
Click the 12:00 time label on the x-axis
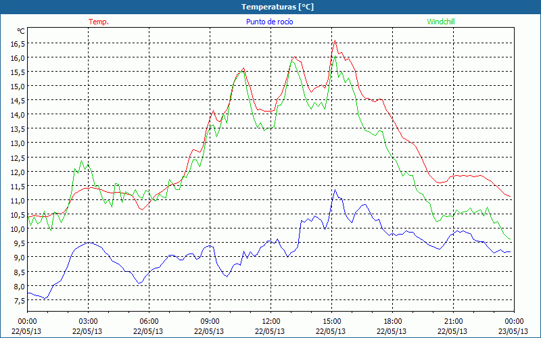click(271, 322)
